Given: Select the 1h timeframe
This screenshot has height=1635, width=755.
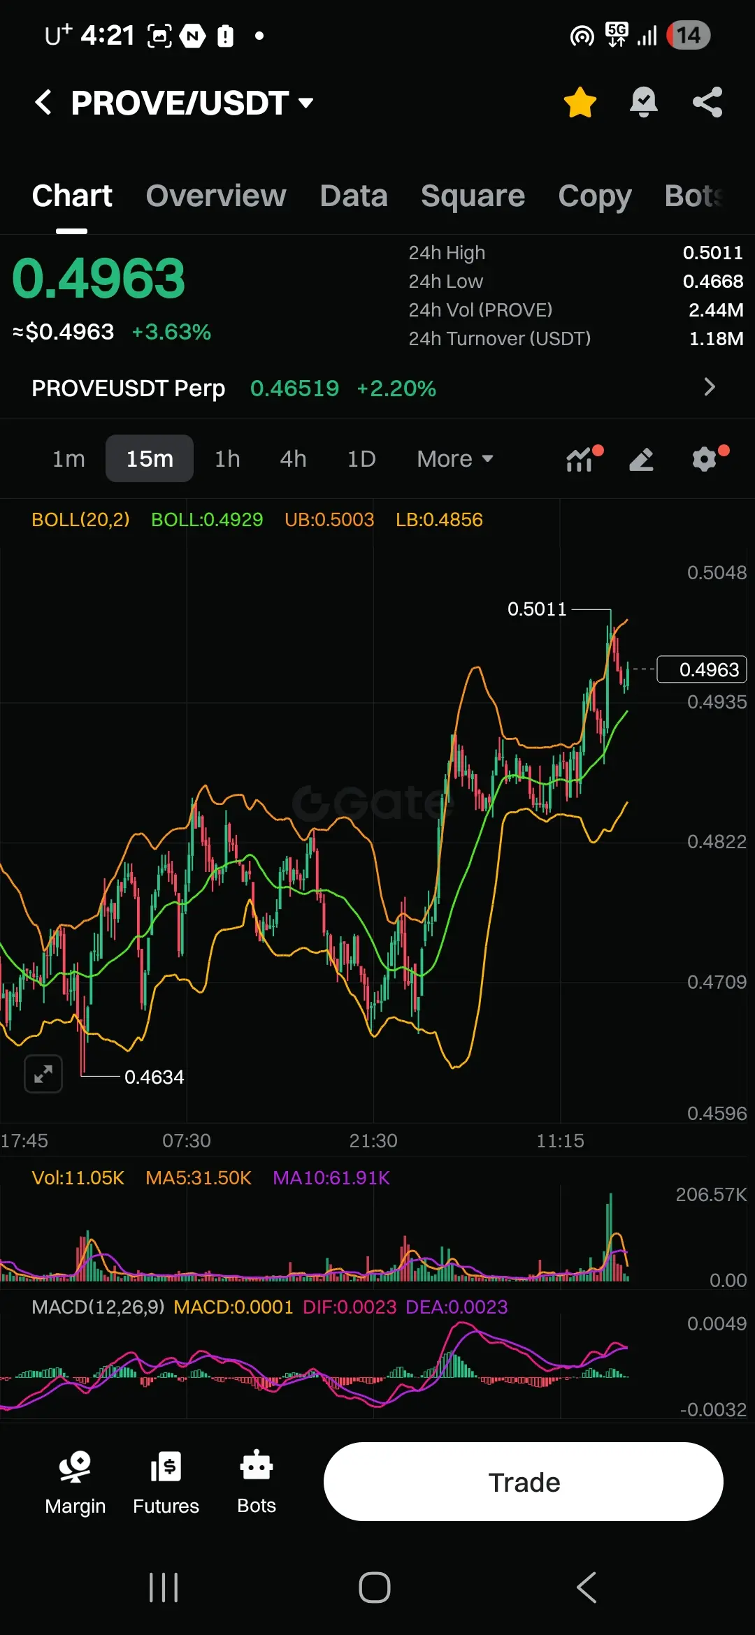Looking at the screenshot, I should pyautogui.click(x=227, y=459).
